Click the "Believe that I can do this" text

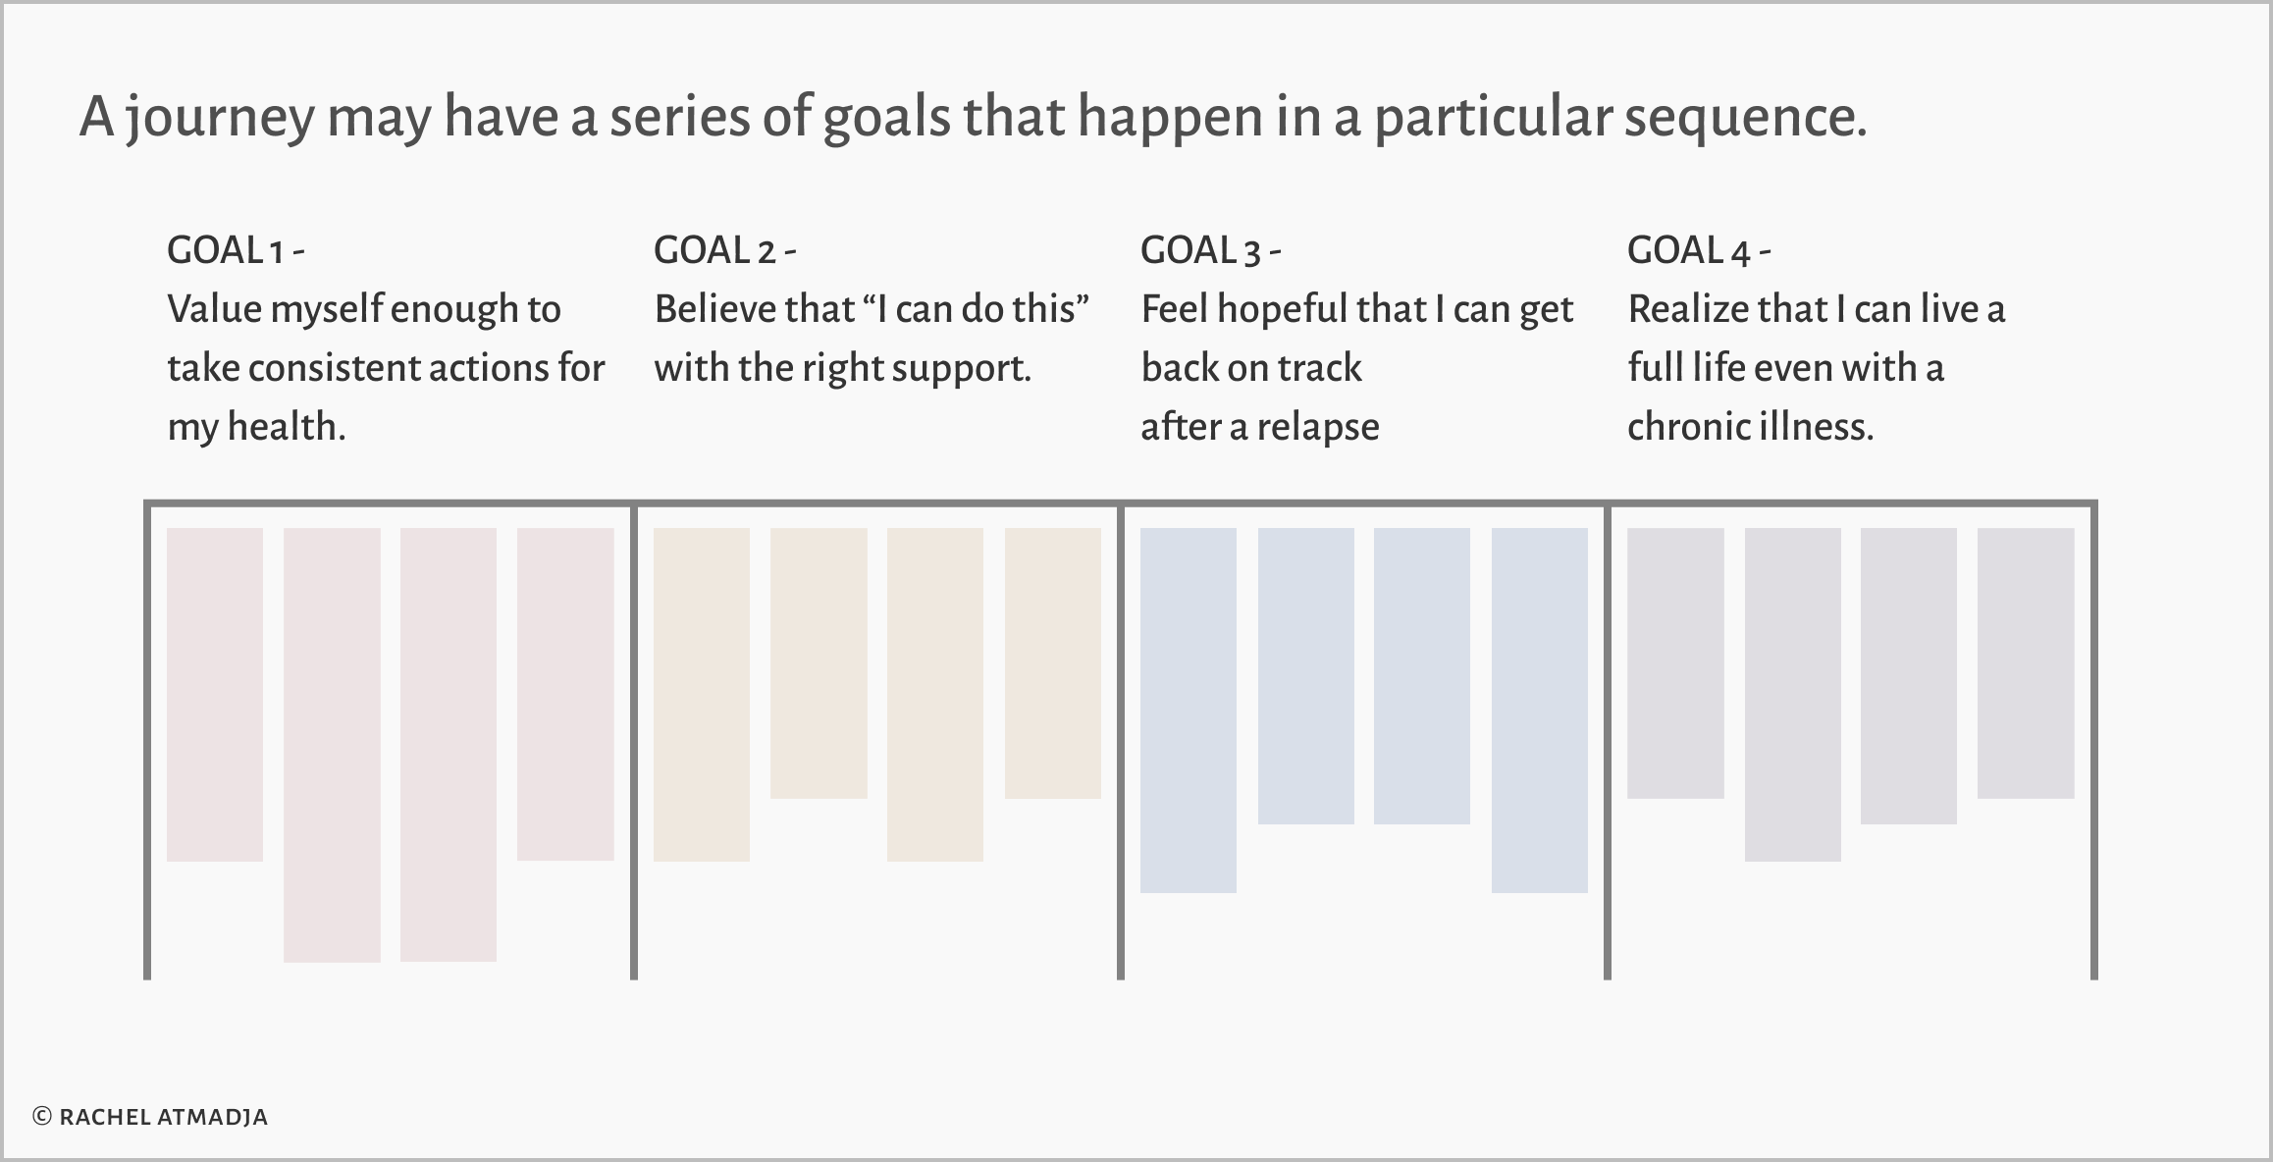coord(872,309)
